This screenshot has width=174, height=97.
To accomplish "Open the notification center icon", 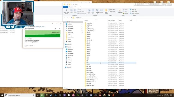I will (x=171, y=95).
